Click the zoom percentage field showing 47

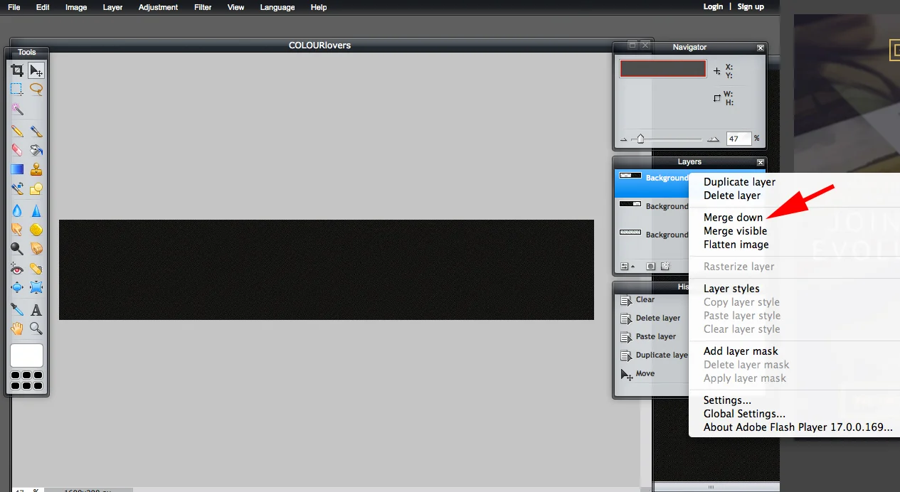point(738,139)
